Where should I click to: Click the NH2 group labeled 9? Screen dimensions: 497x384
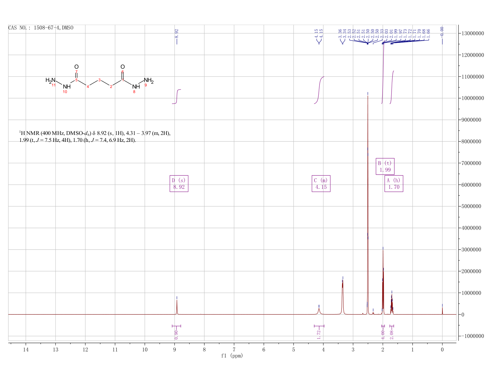point(149,80)
